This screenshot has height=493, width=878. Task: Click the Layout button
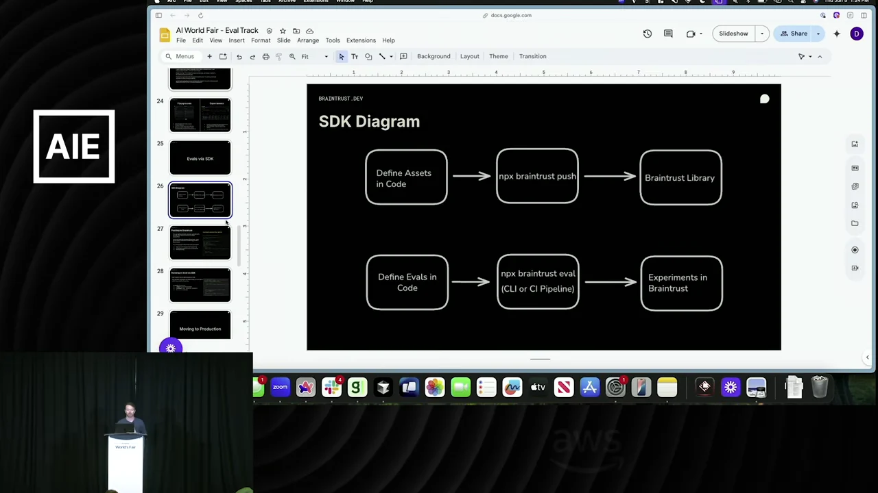470,56
